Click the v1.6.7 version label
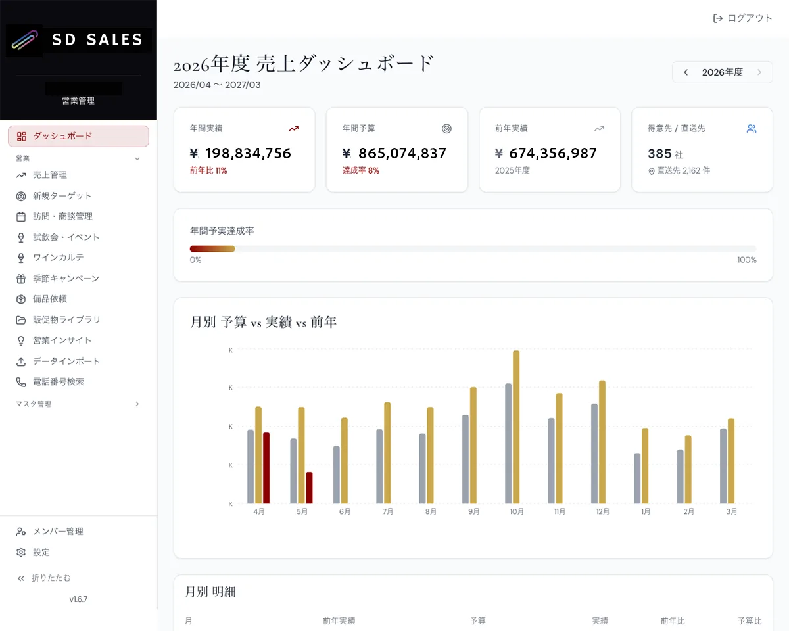Viewport: 789px width, 631px height. pos(78,599)
